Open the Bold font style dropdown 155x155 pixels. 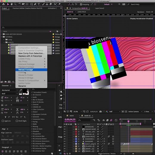tap(10, 94)
